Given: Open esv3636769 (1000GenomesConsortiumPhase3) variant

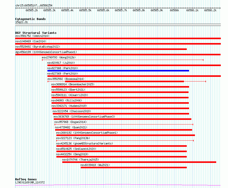Looking at the screenshot, I should click(x=122, y=119).
